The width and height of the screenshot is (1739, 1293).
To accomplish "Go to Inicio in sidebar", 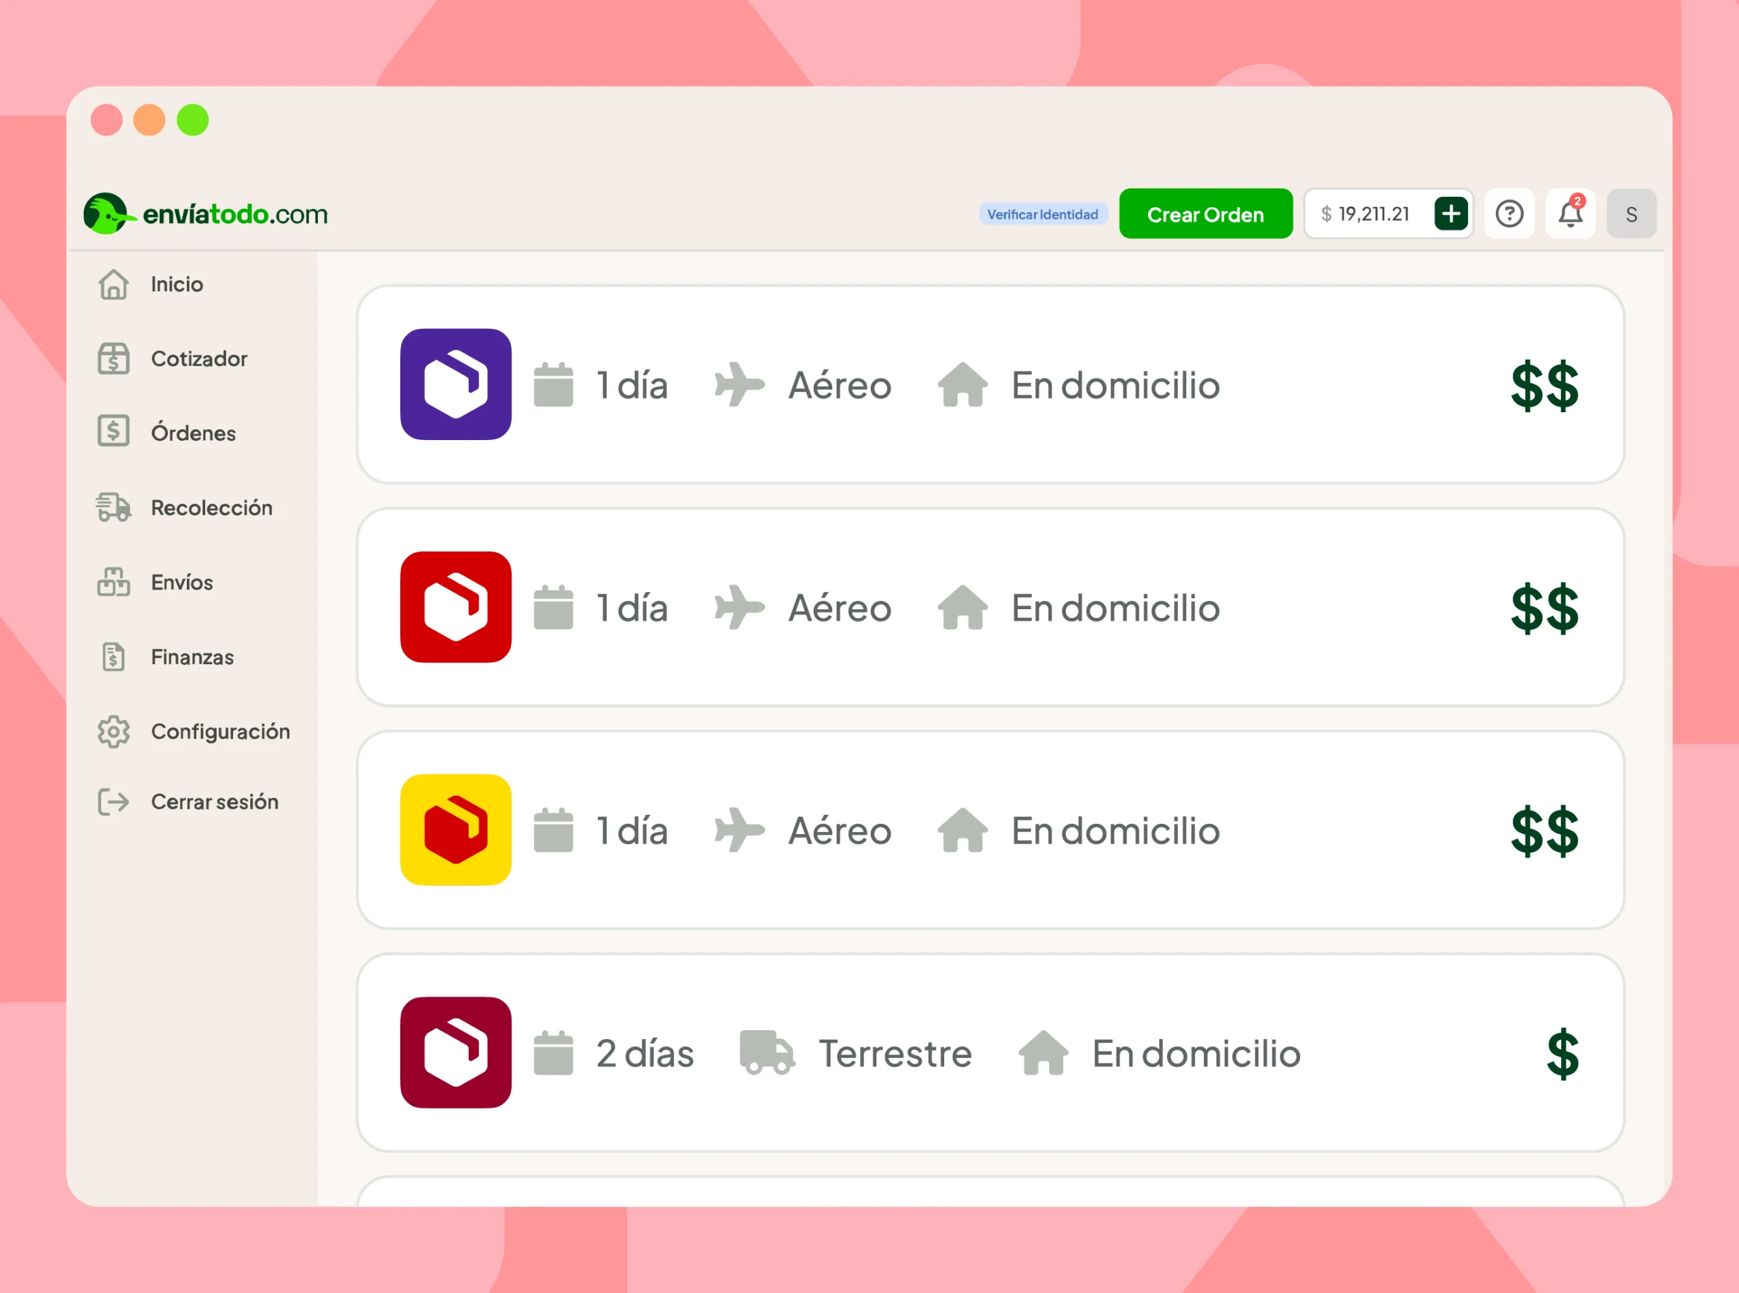I will (177, 284).
